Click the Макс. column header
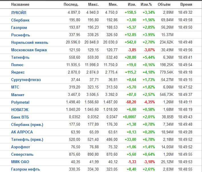This screenshot has height=172, width=202. pyautogui.click(x=93, y=4)
